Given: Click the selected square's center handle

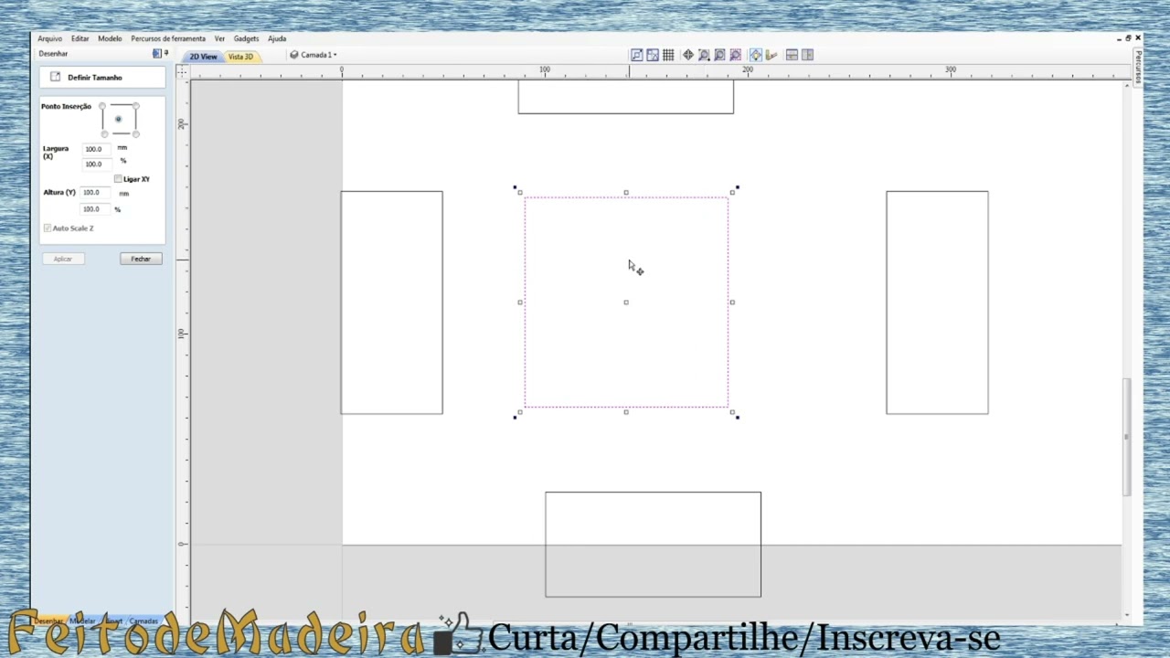Looking at the screenshot, I should [626, 302].
